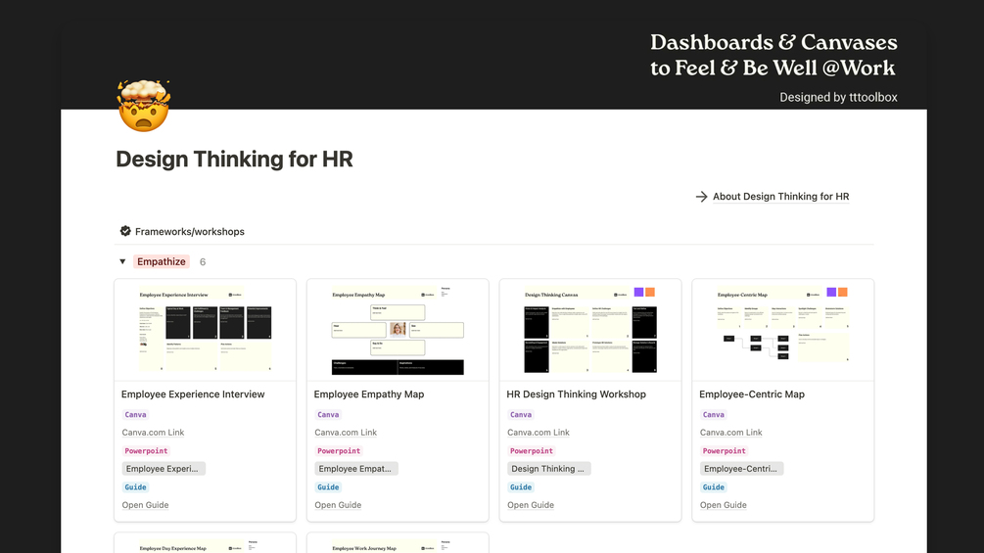Open Guide on HR Design Thinking Workshop card
The image size is (984, 553).
531,505
